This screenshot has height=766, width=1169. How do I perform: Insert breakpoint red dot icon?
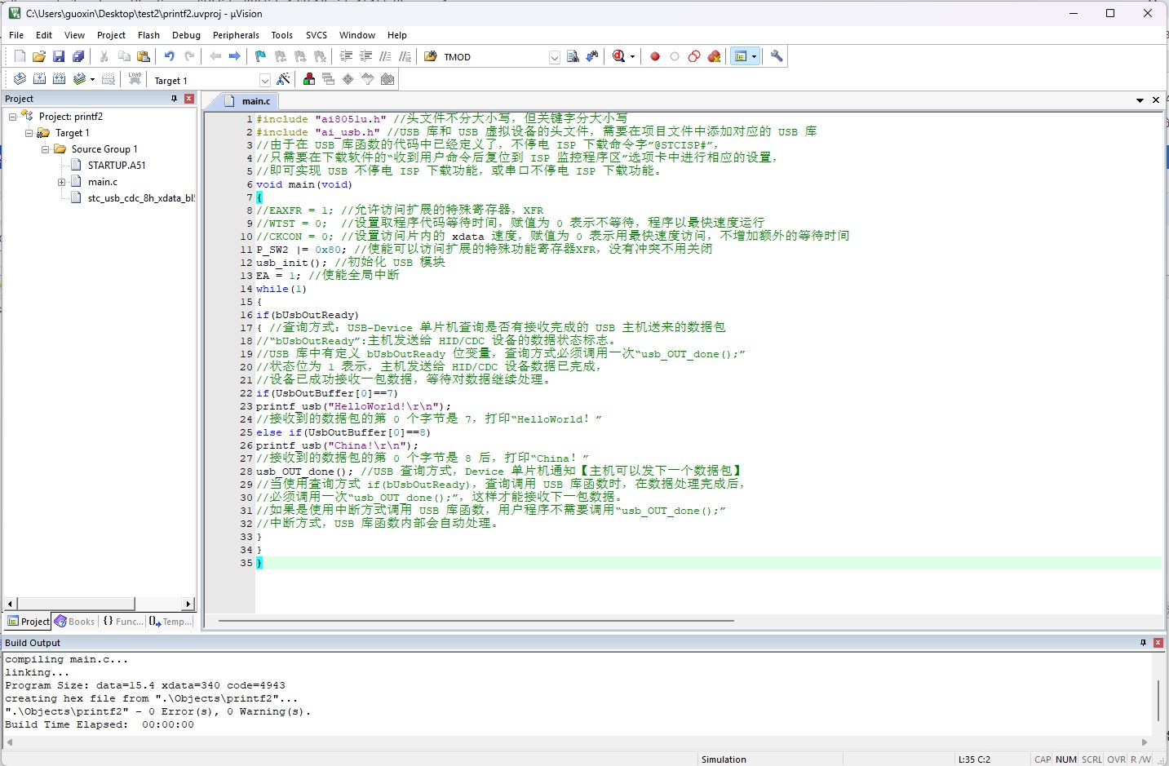tap(654, 56)
